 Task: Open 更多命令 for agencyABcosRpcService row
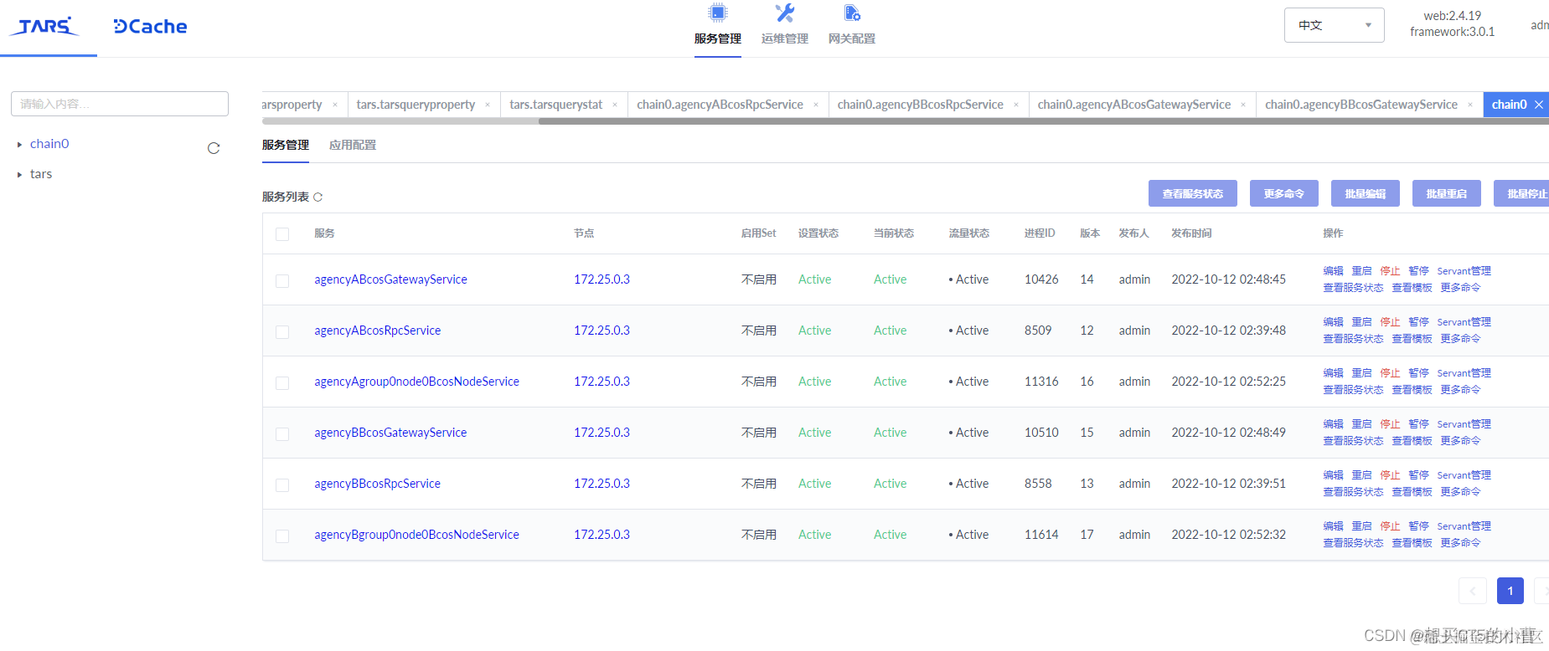pos(1460,339)
